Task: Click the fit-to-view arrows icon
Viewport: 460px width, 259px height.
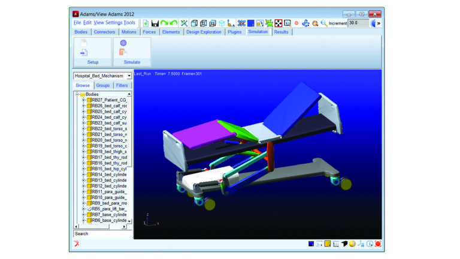Action: point(278,23)
